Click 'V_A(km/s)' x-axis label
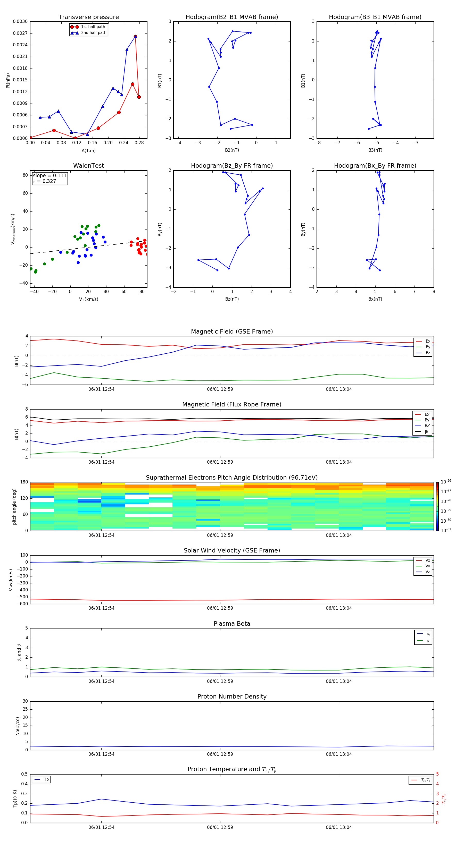The height and width of the screenshot is (850, 464). click(x=88, y=299)
